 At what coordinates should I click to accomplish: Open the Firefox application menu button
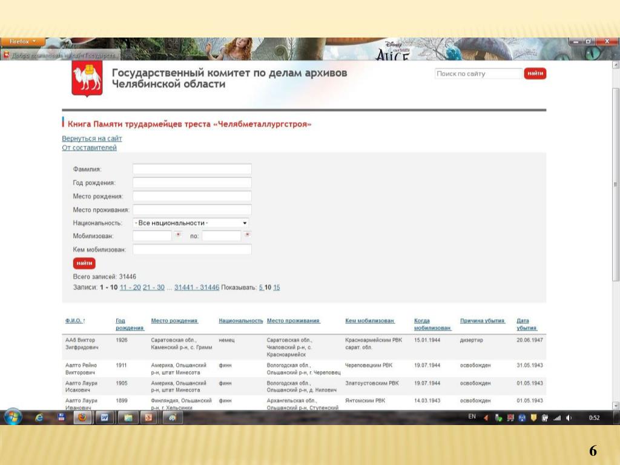click(x=22, y=41)
